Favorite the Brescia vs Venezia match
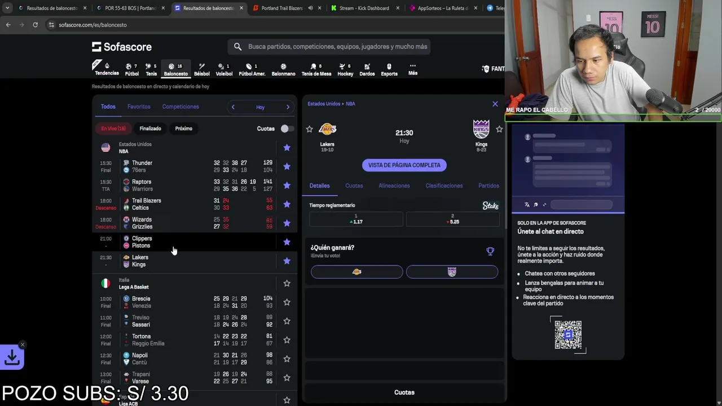 point(287,302)
